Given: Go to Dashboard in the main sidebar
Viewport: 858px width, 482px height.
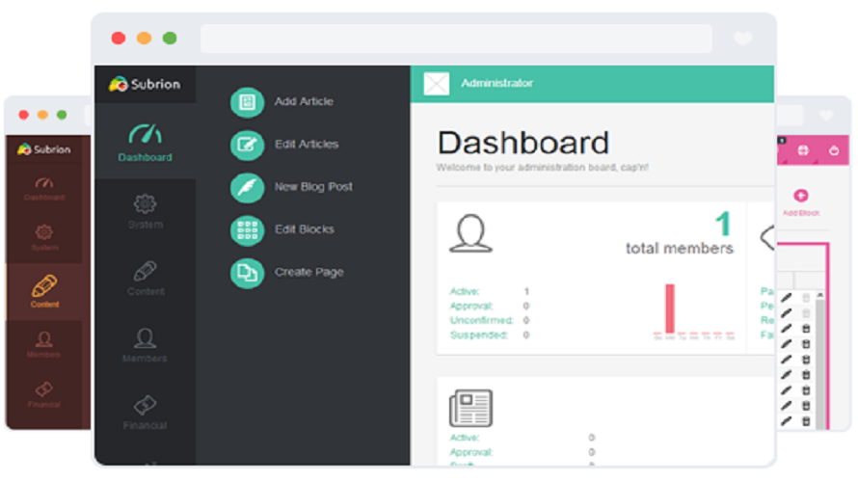Looking at the screenshot, I should 145,142.
